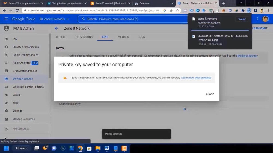Open Workload Identity Federation item

pyautogui.click(x=28, y=87)
